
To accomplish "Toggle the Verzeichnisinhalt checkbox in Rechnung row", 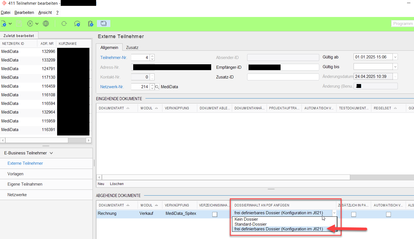I will pos(215,214).
